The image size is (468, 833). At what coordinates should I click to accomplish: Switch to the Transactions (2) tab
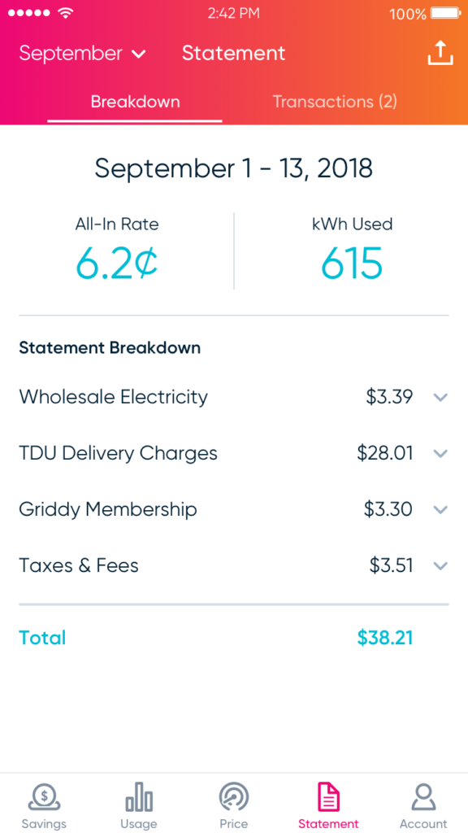pyautogui.click(x=335, y=102)
